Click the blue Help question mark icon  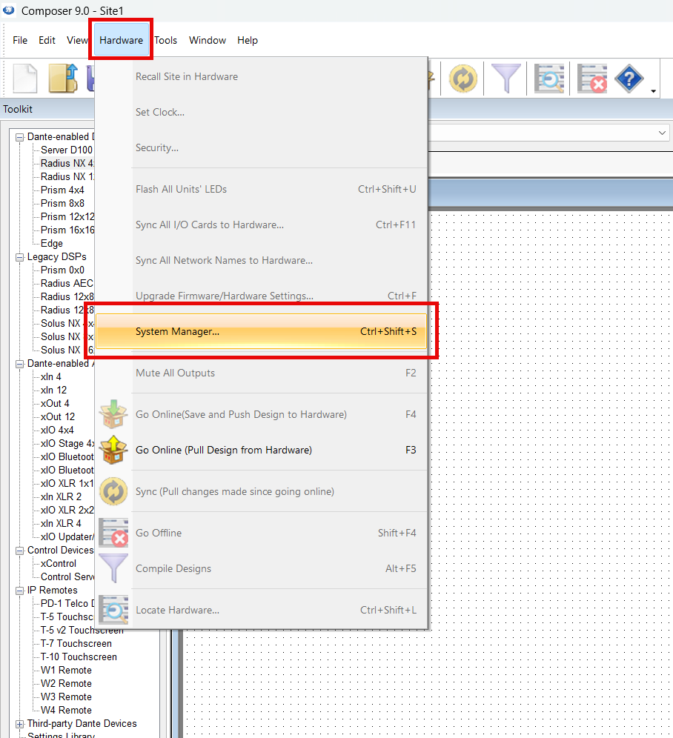[629, 78]
